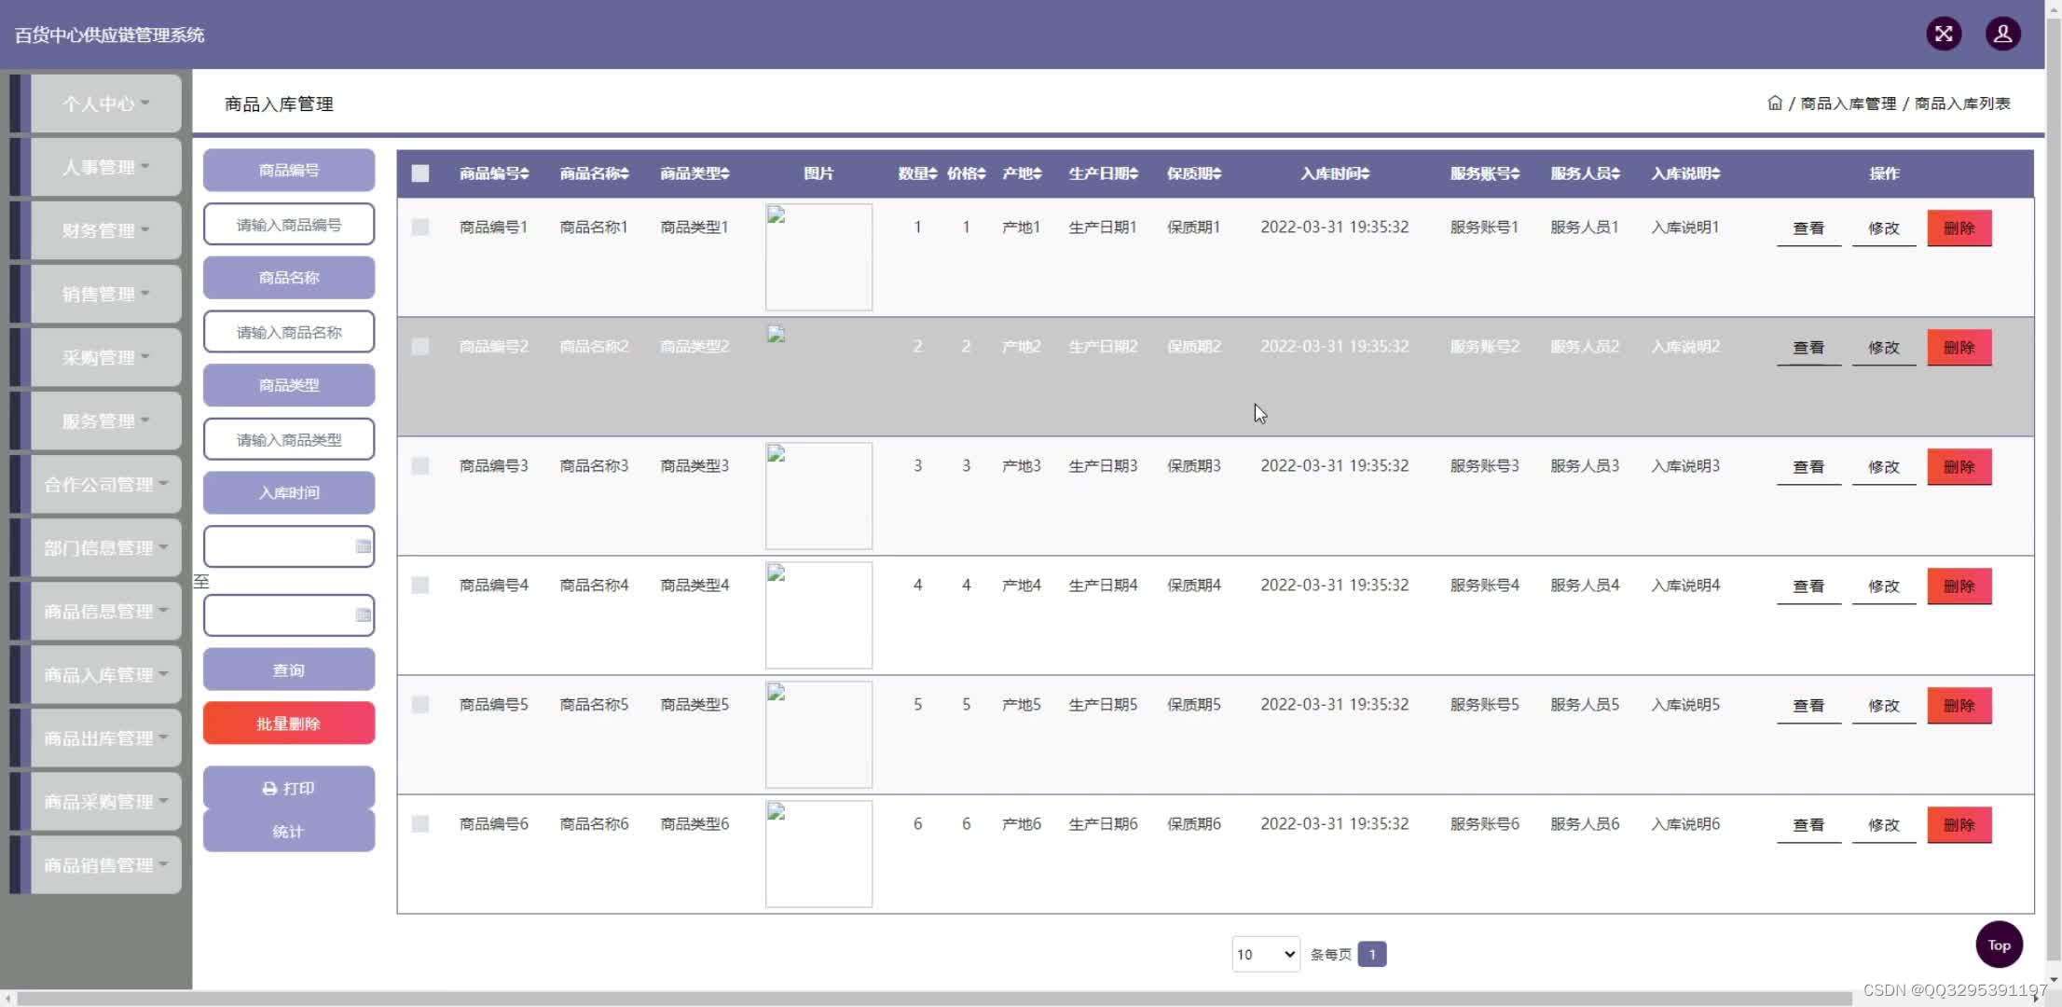Click broken image thumbnail in 商品编号3 row

click(x=818, y=495)
